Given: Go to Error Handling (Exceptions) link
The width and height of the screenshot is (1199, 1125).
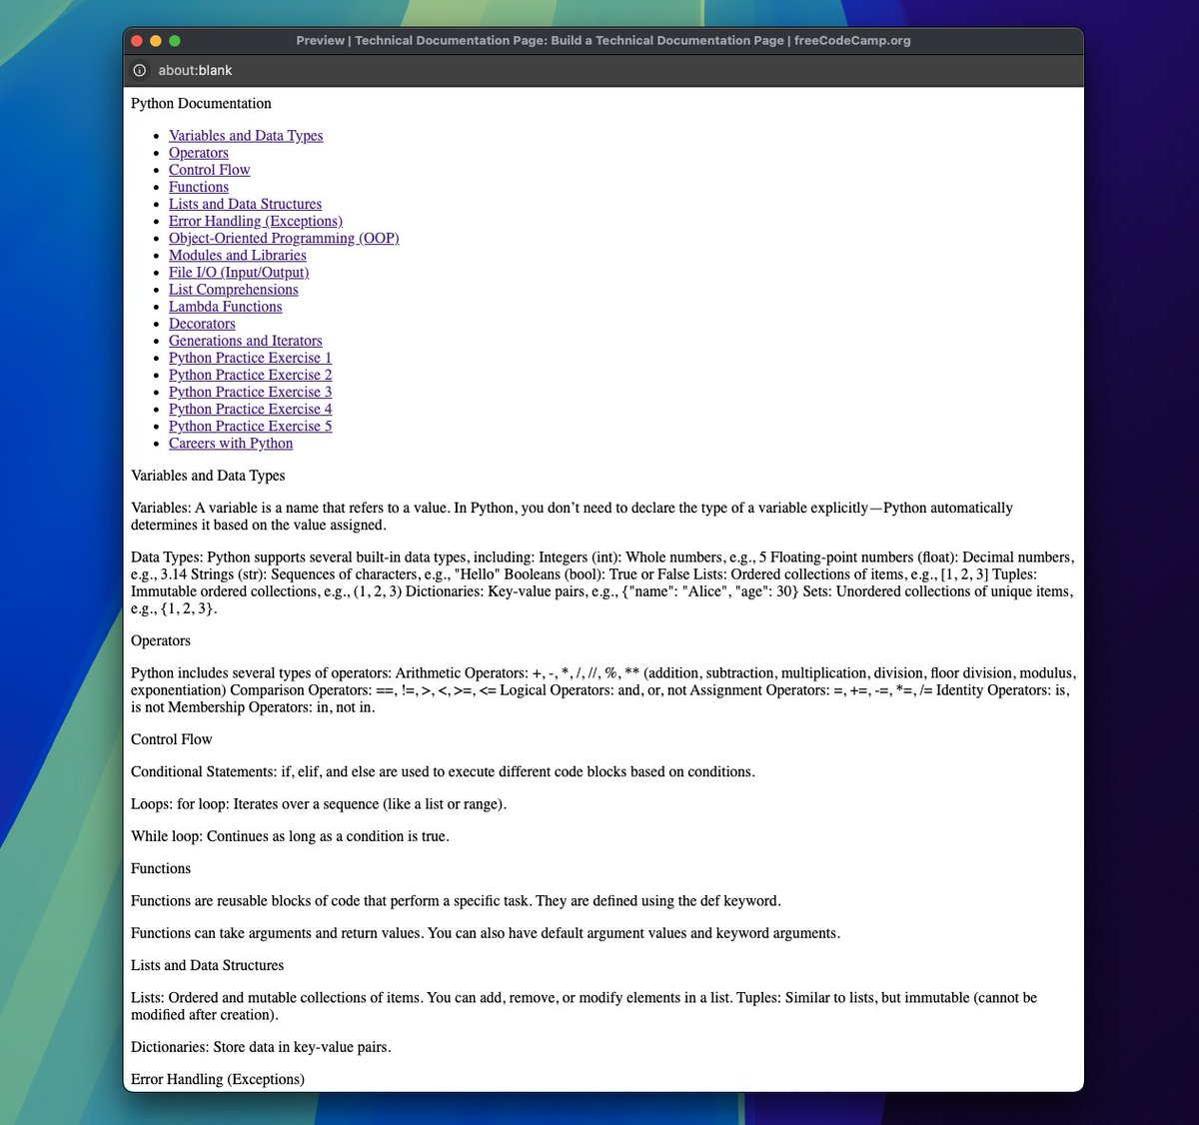Looking at the screenshot, I should [x=256, y=221].
